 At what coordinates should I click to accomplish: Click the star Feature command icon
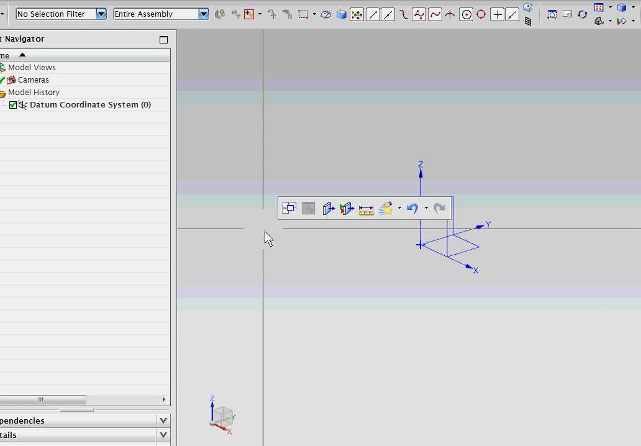(386, 209)
